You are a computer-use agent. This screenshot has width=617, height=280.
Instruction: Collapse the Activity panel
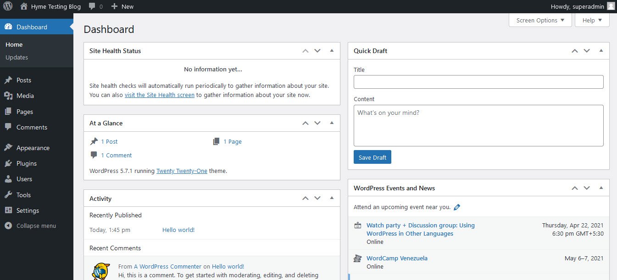pyautogui.click(x=332, y=199)
